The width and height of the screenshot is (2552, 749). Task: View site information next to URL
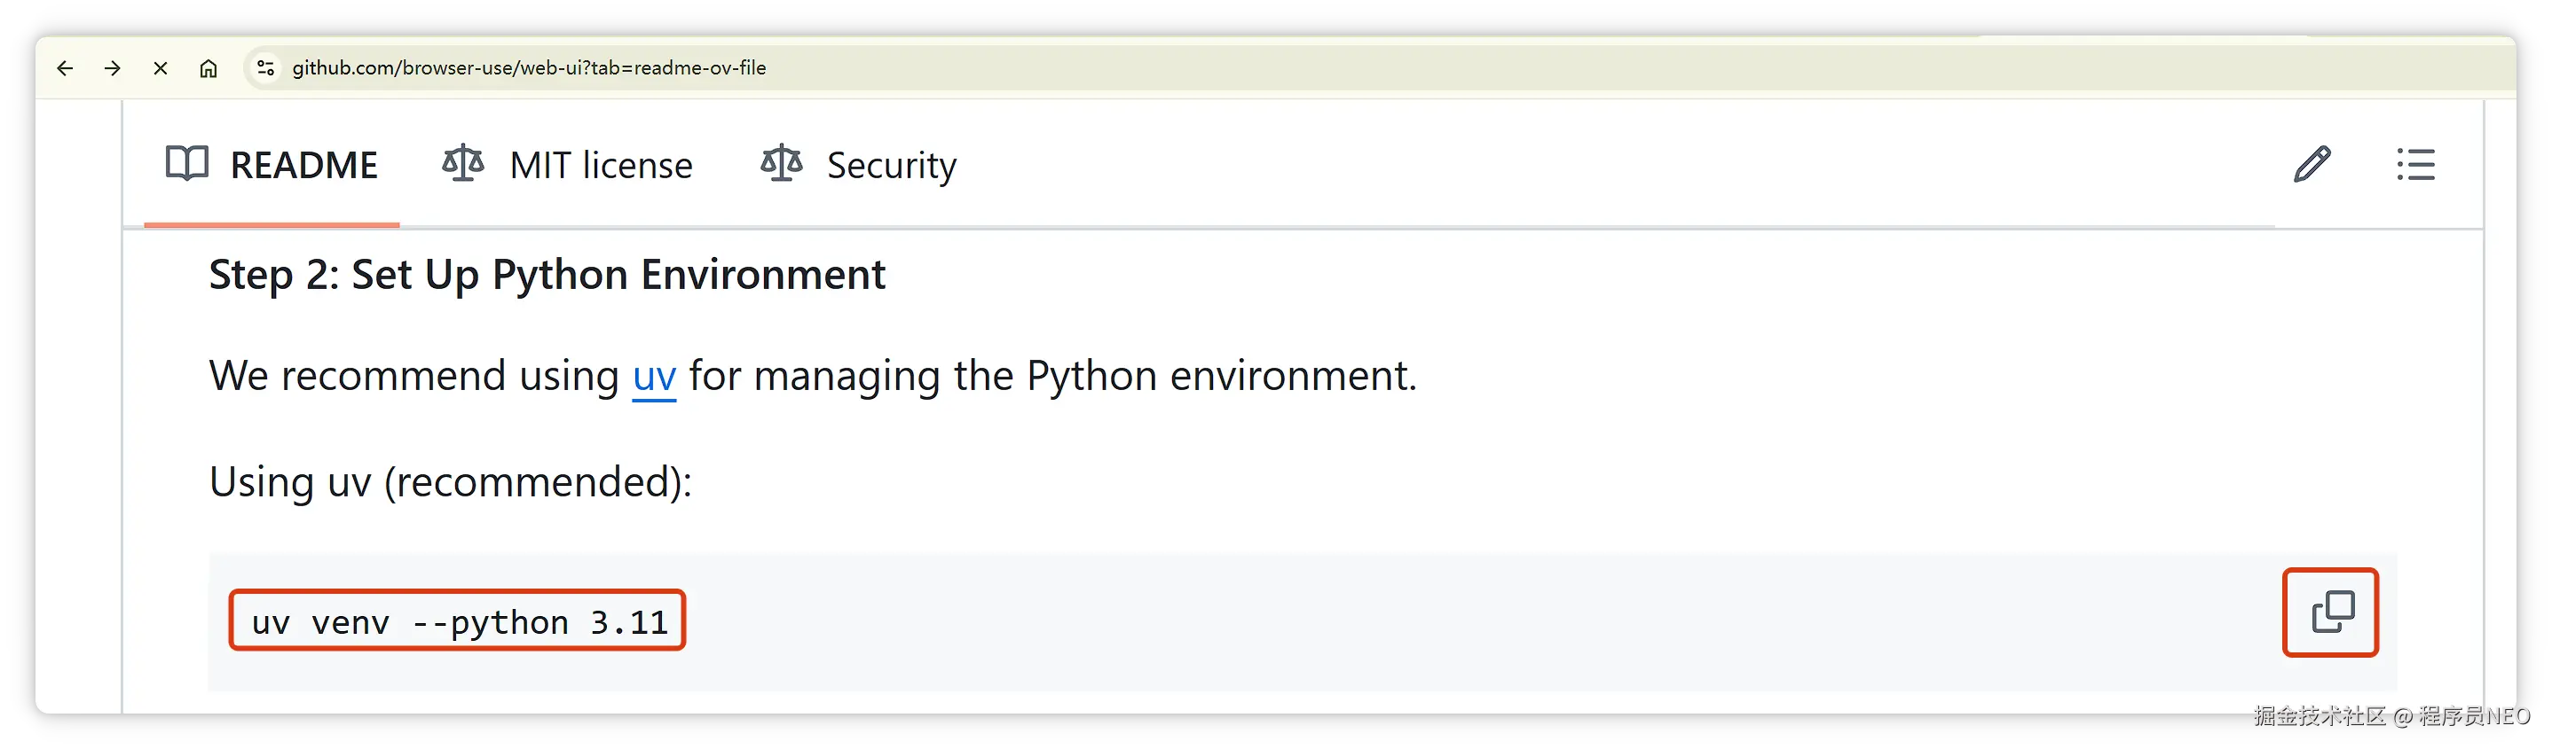pos(265,68)
